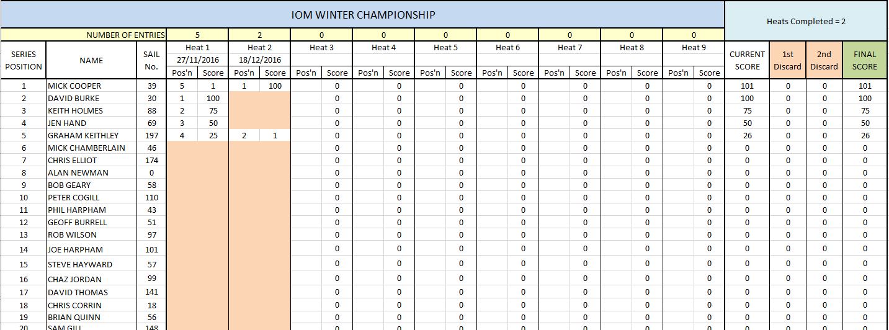
Task: Click the IOM WINTER CHAMPIONSHIP title cell
Action: 363,15
